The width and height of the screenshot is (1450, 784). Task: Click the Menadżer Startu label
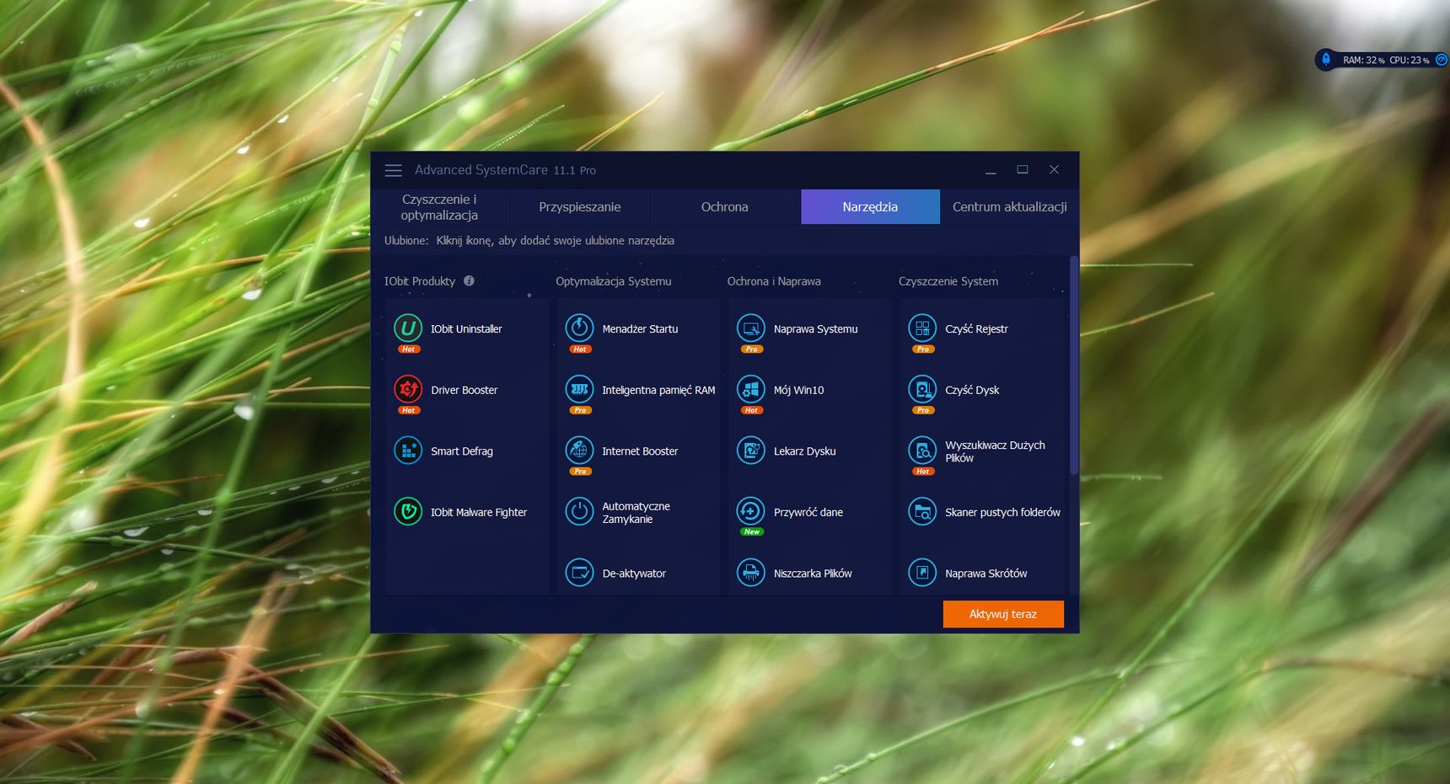click(640, 329)
